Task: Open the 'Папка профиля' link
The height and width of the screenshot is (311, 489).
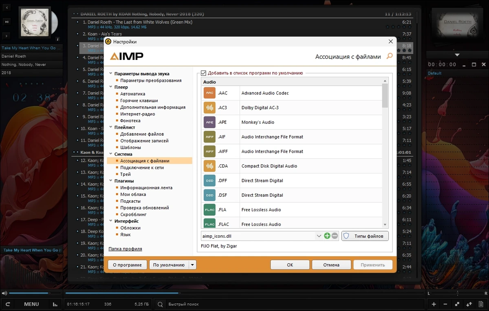Action: click(125, 249)
